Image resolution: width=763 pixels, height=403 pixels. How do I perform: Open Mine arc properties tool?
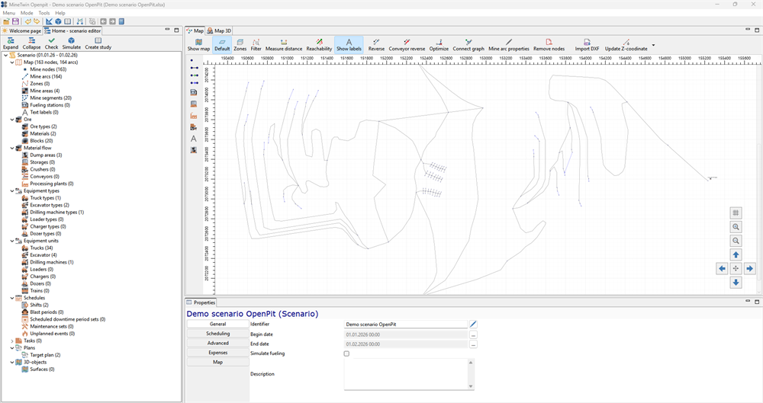[x=508, y=45]
